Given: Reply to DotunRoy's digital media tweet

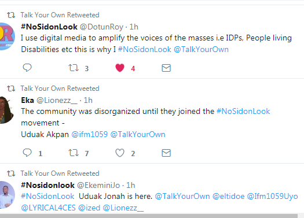Looking at the screenshot, I should (x=27, y=68).
